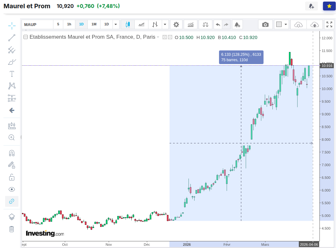Click the 10.916 price scale label
The image size is (336, 248).
click(327, 66)
